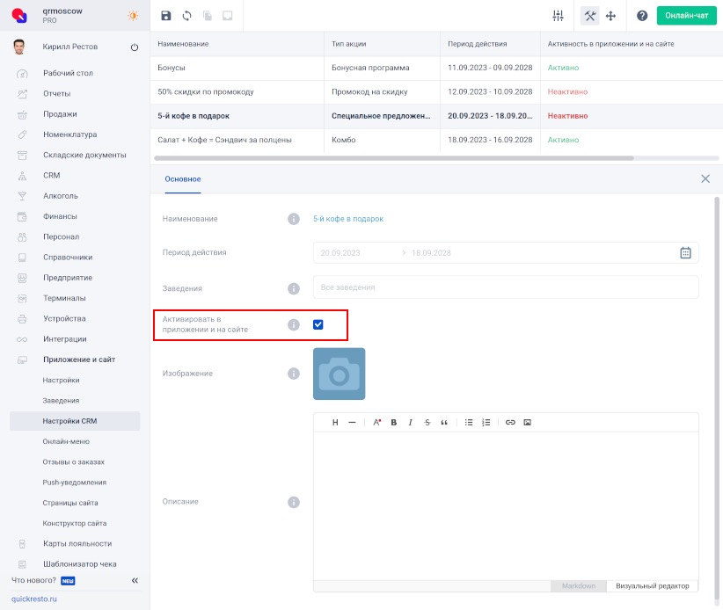Open the CRM sidebar section
The height and width of the screenshot is (610, 723).
[x=52, y=175]
